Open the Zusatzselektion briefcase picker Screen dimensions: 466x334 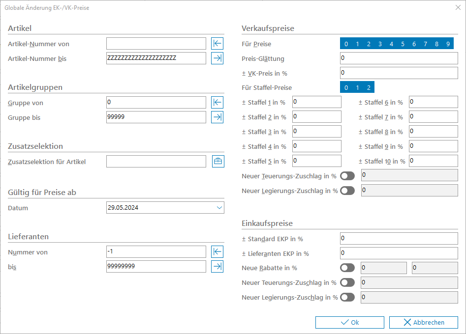[x=217, y=162]
